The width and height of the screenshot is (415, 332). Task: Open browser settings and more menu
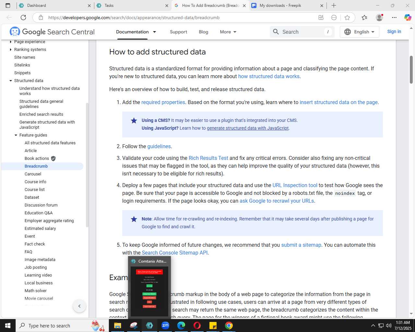click(394, 18)
